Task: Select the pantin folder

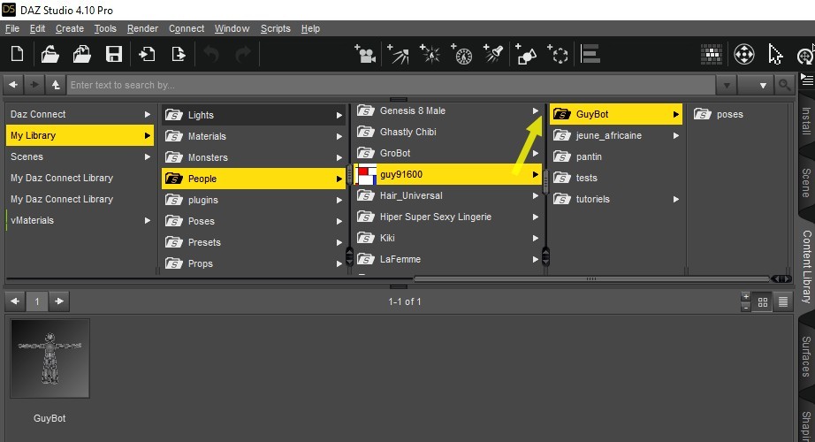Action: point(589,156)
